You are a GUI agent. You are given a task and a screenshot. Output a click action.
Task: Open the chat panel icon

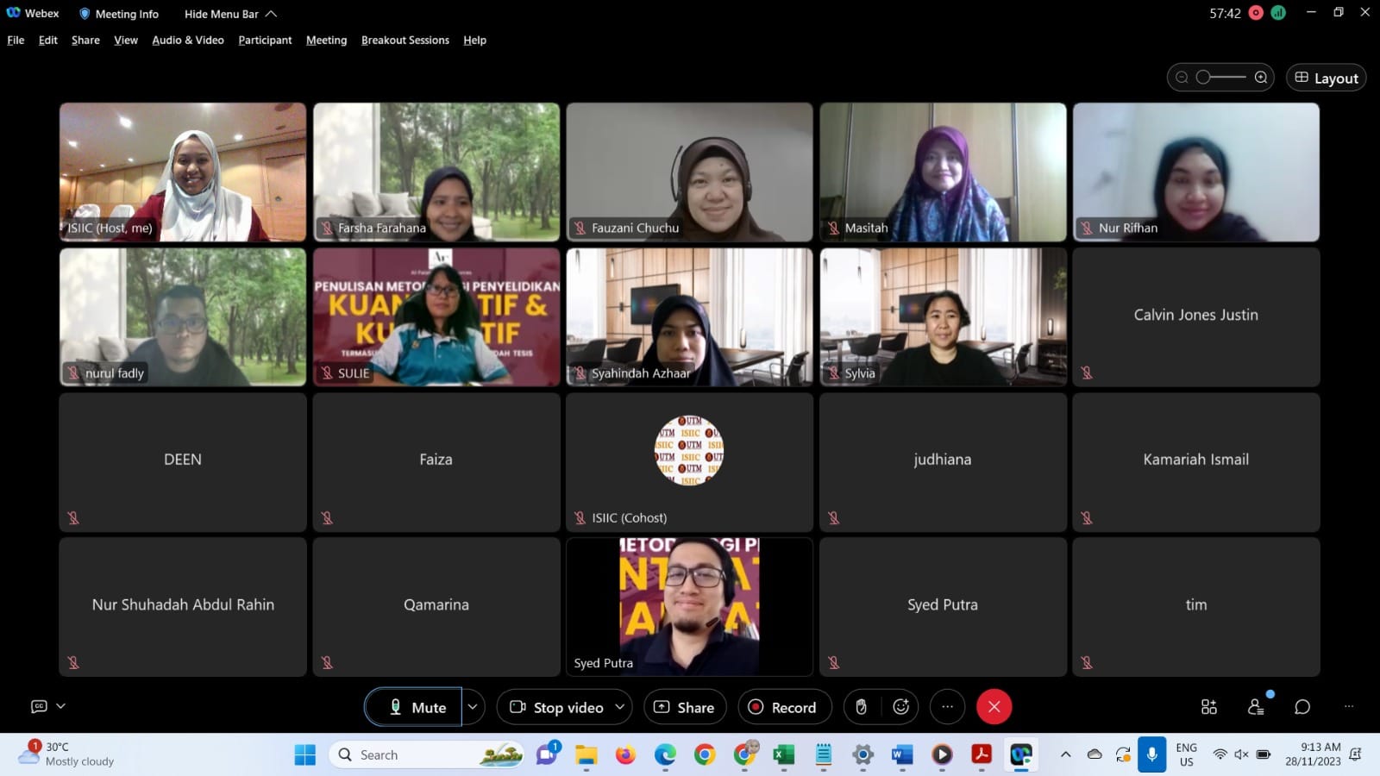click(1302, 707)
